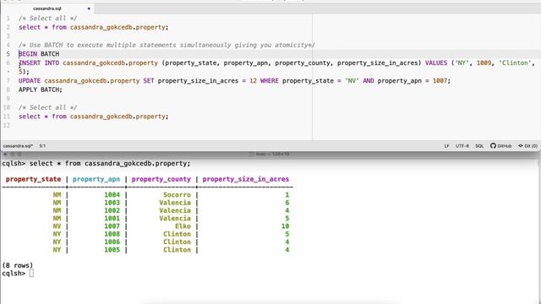The image size is (541, 304).
Task: Click the Elko county cell
Action: coord(183,226)
